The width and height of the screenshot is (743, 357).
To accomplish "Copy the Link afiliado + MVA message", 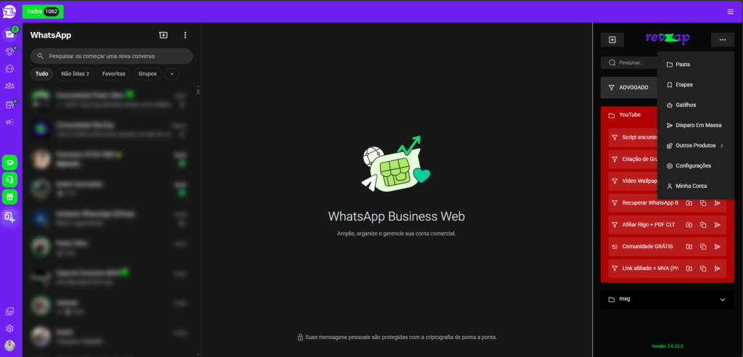I will click(703, 268).
